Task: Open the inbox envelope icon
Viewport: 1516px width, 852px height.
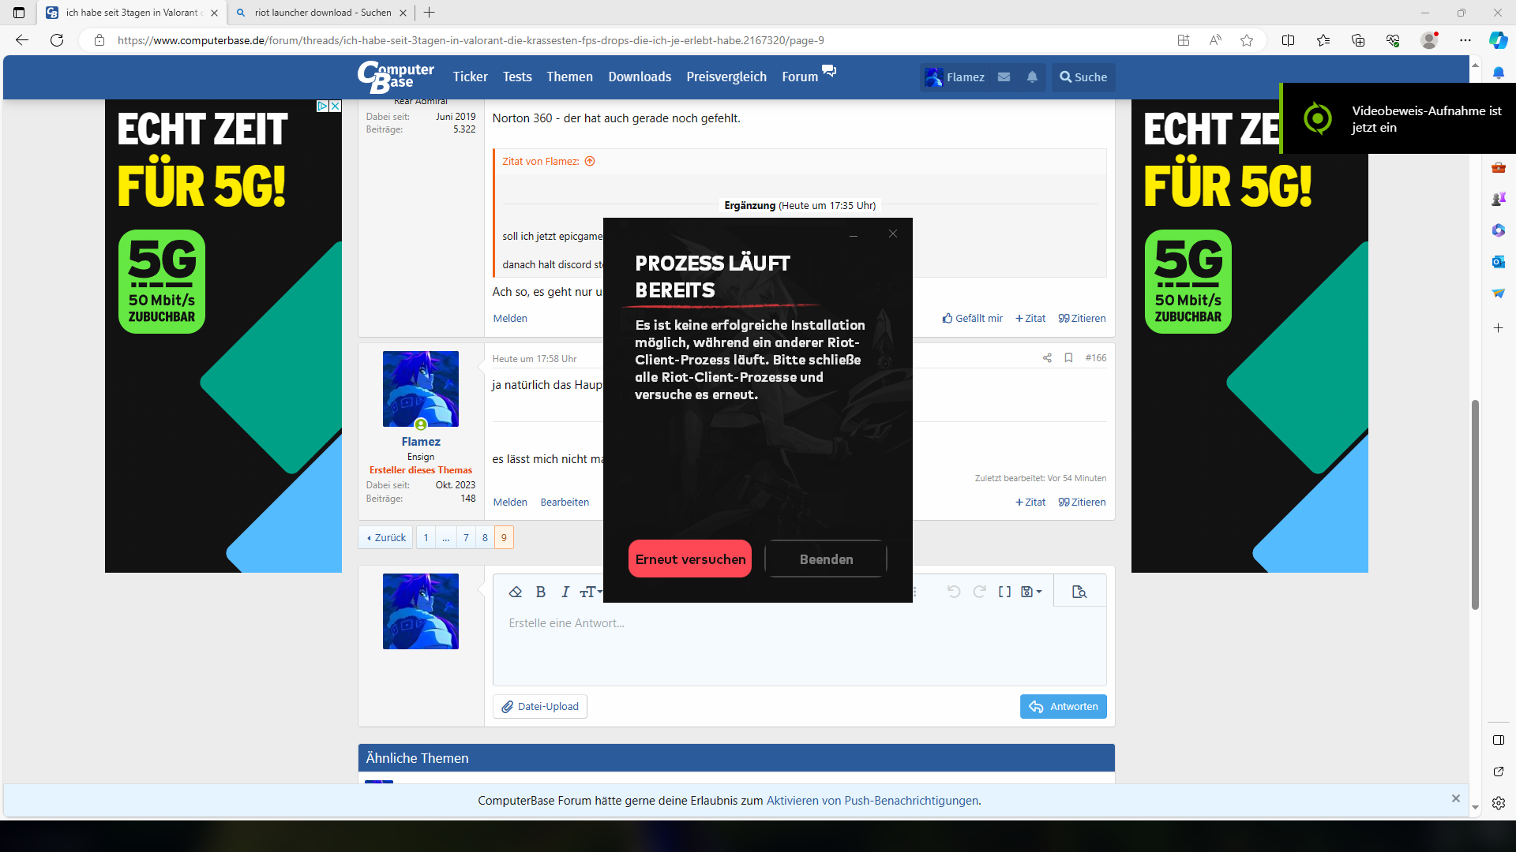Action: (1004, 77)
